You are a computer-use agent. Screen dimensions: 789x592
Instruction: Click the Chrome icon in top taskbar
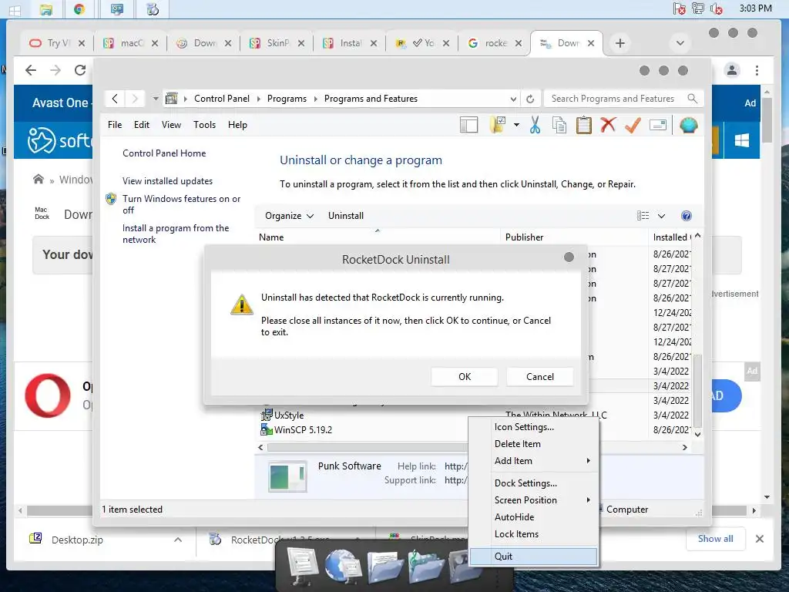pyautogui.click(x=79, y=9)
